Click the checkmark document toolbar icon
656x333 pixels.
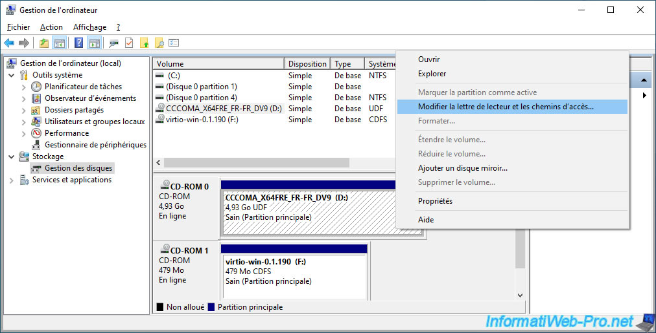coord(129,43)
